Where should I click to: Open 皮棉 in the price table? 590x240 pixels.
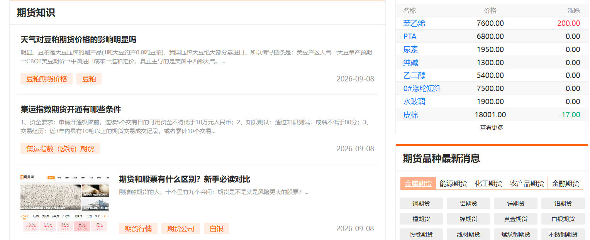pos(410,115)
